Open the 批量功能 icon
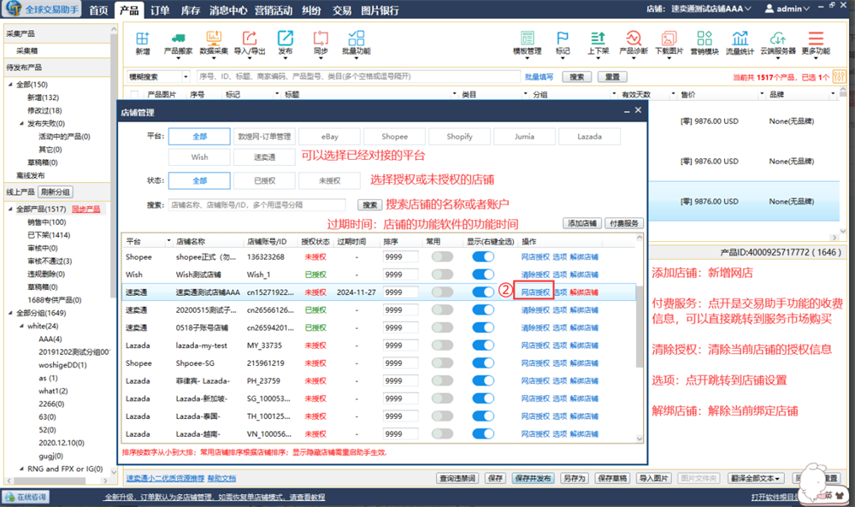Viewport: 855px width, 507px height. point(356,38)
